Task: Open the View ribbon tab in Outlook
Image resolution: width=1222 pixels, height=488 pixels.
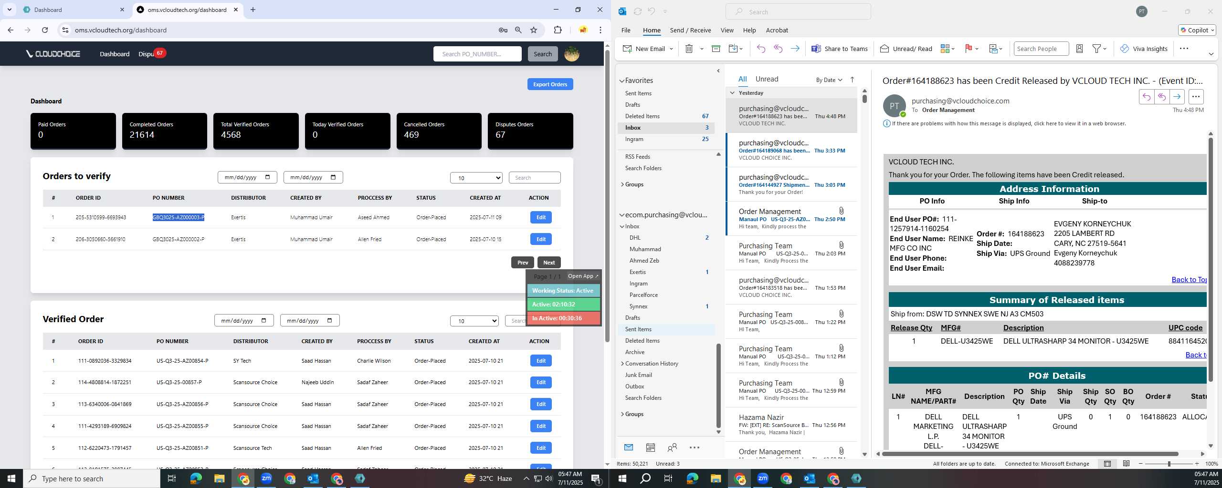Action: point(727,30)
